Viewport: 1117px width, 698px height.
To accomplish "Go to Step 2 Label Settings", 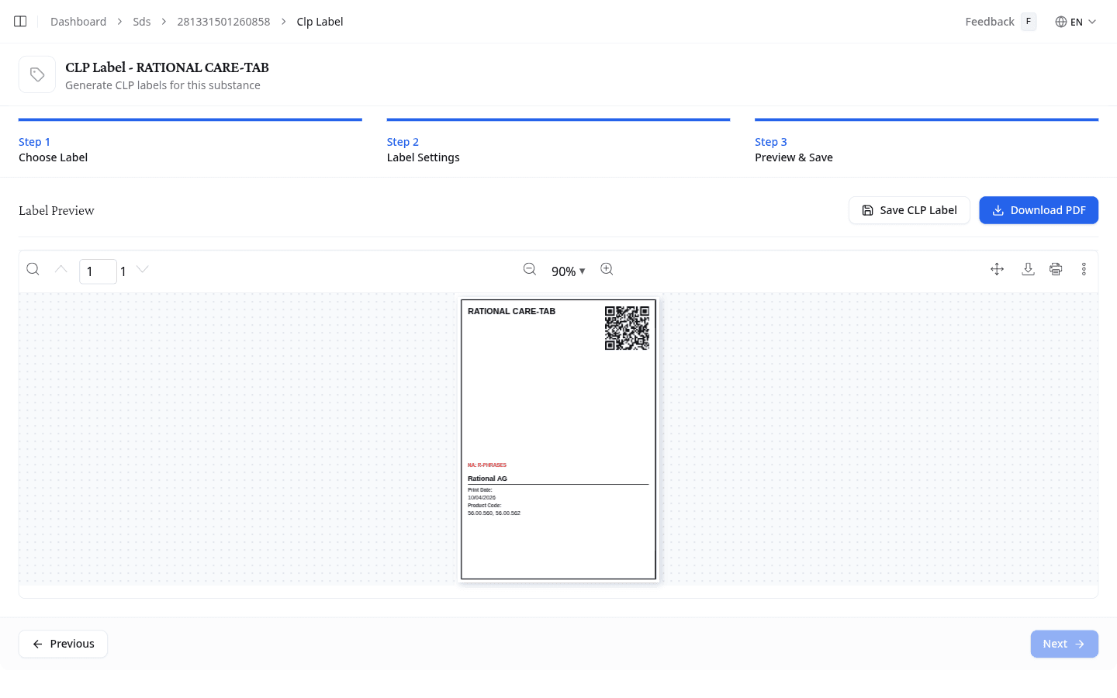I will pos(423,150).
